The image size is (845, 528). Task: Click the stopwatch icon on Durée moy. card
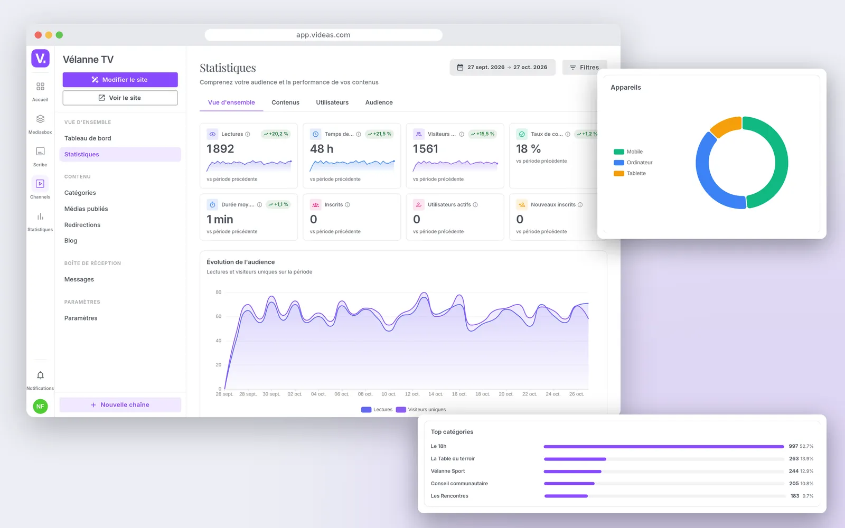[x=212, y=205]
